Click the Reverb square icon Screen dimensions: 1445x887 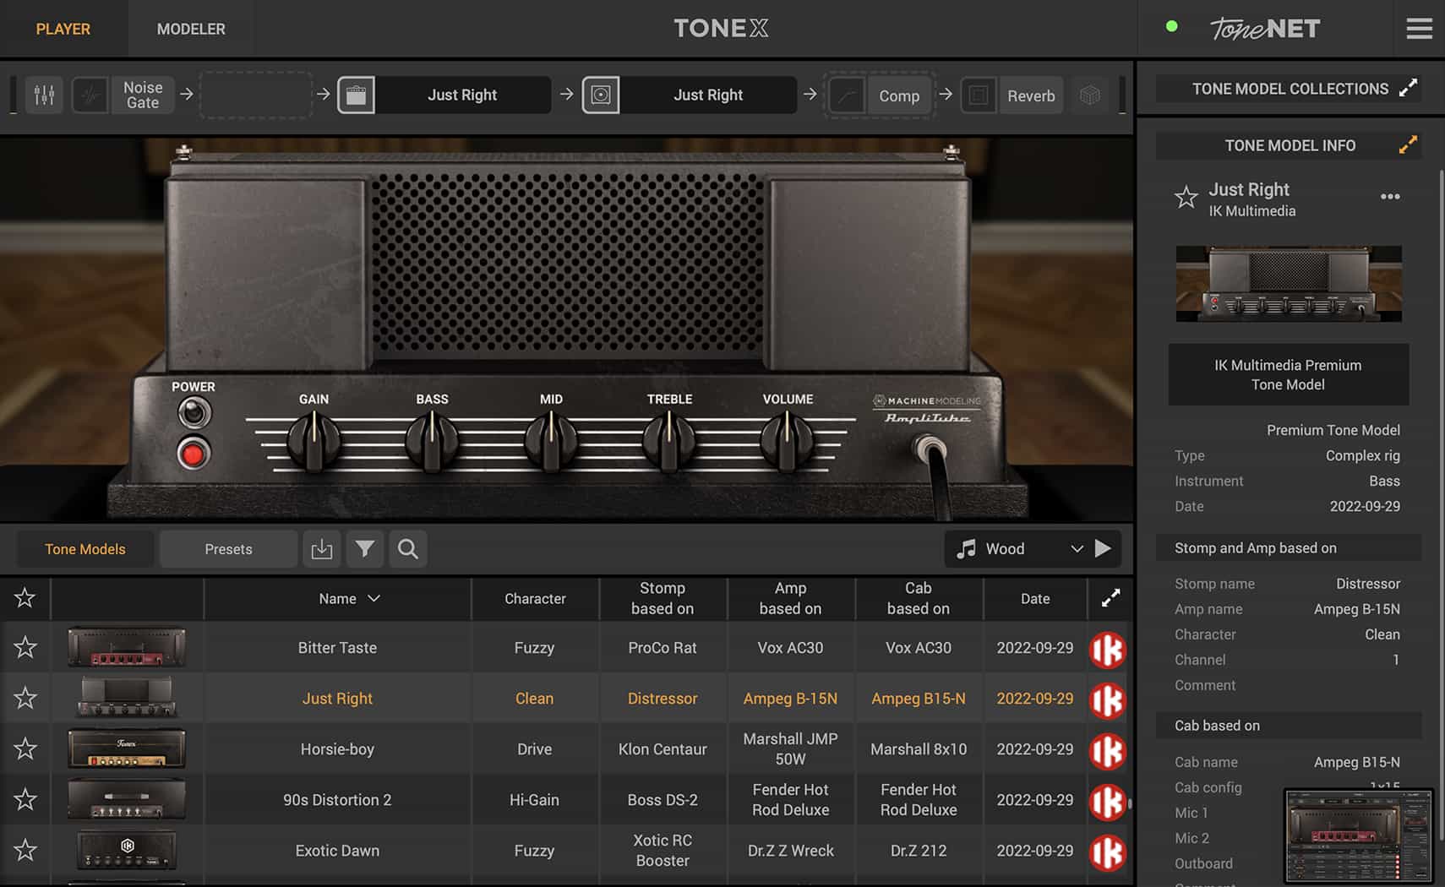pyautogui.click(x=979, y=95)
